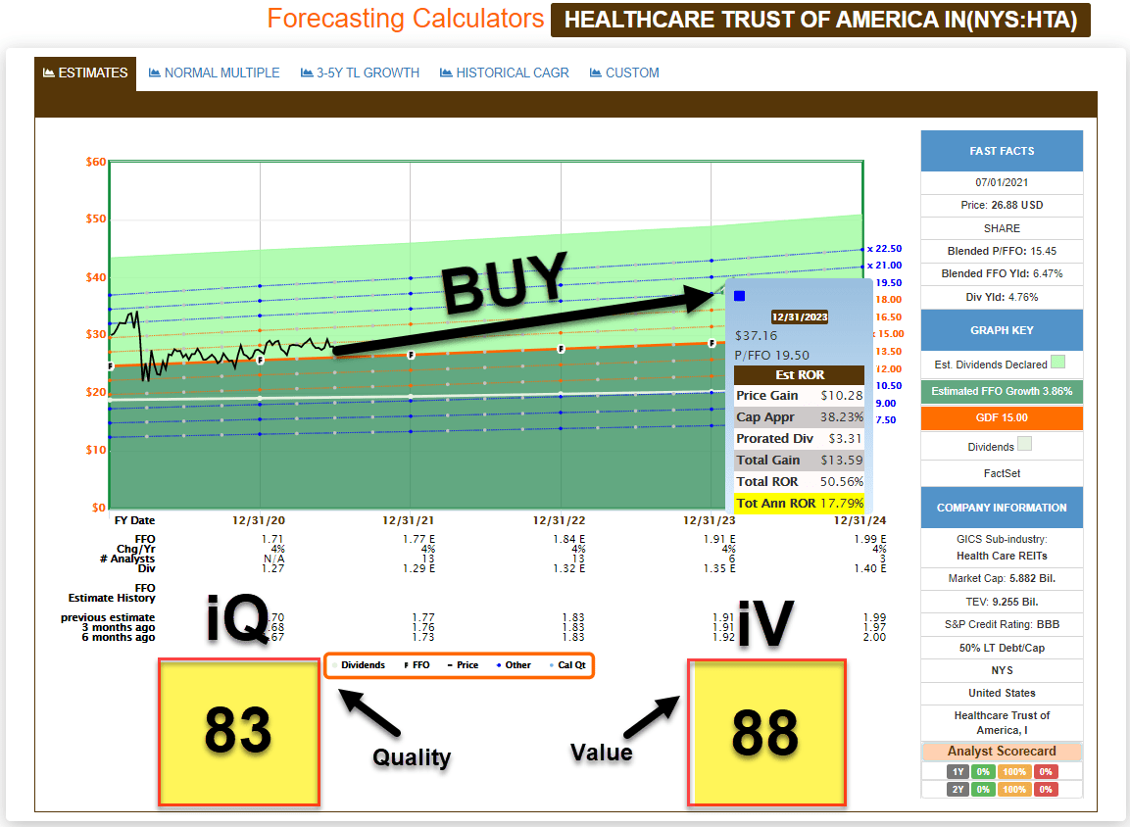This screenshot has width=1130, height=827.
Task: Click SHARE in Fast Facts
Action: pos(1002,228)
